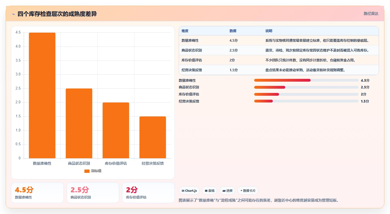
Task: Click the 经营决策反馈 progress bar
Action: (306, 101)
